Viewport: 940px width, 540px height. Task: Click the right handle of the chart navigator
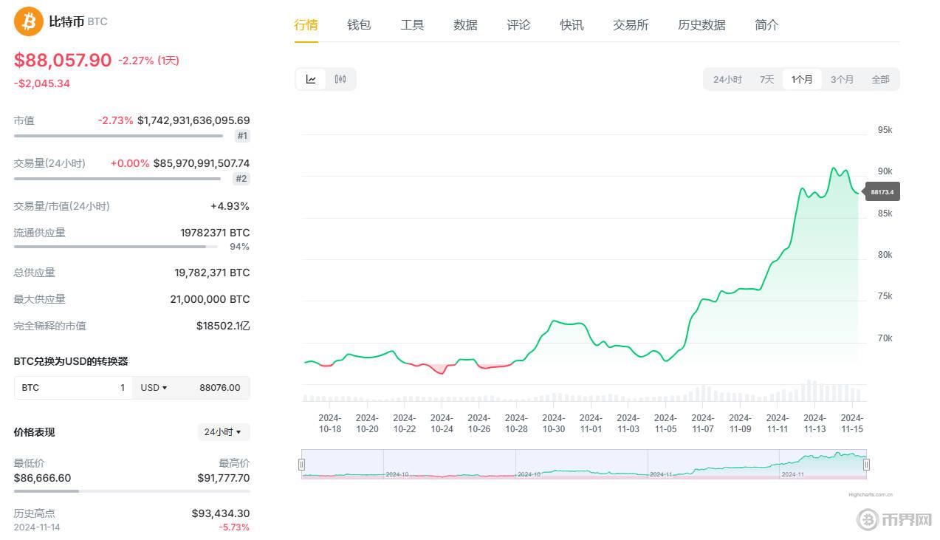pyautogui.click(x=865, y=464)
